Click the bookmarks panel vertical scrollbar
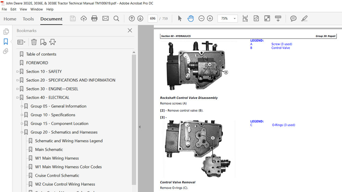This screenshot has width=342, height=192. (x=134, y=120)
